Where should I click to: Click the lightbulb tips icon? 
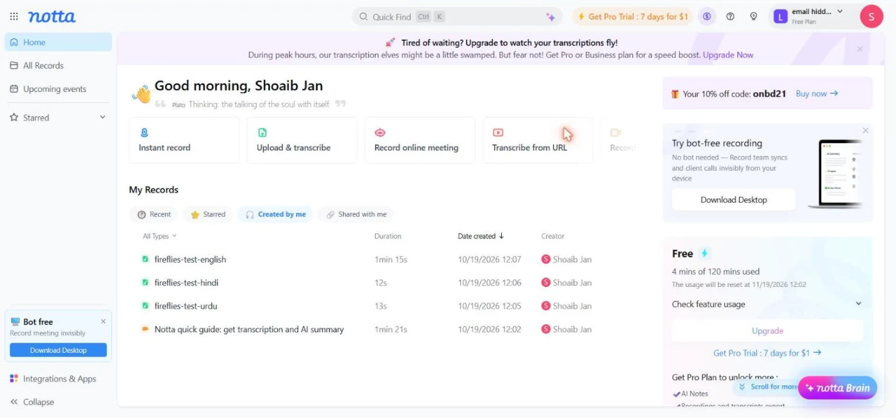pyautogui.click(x=753, y=17)
